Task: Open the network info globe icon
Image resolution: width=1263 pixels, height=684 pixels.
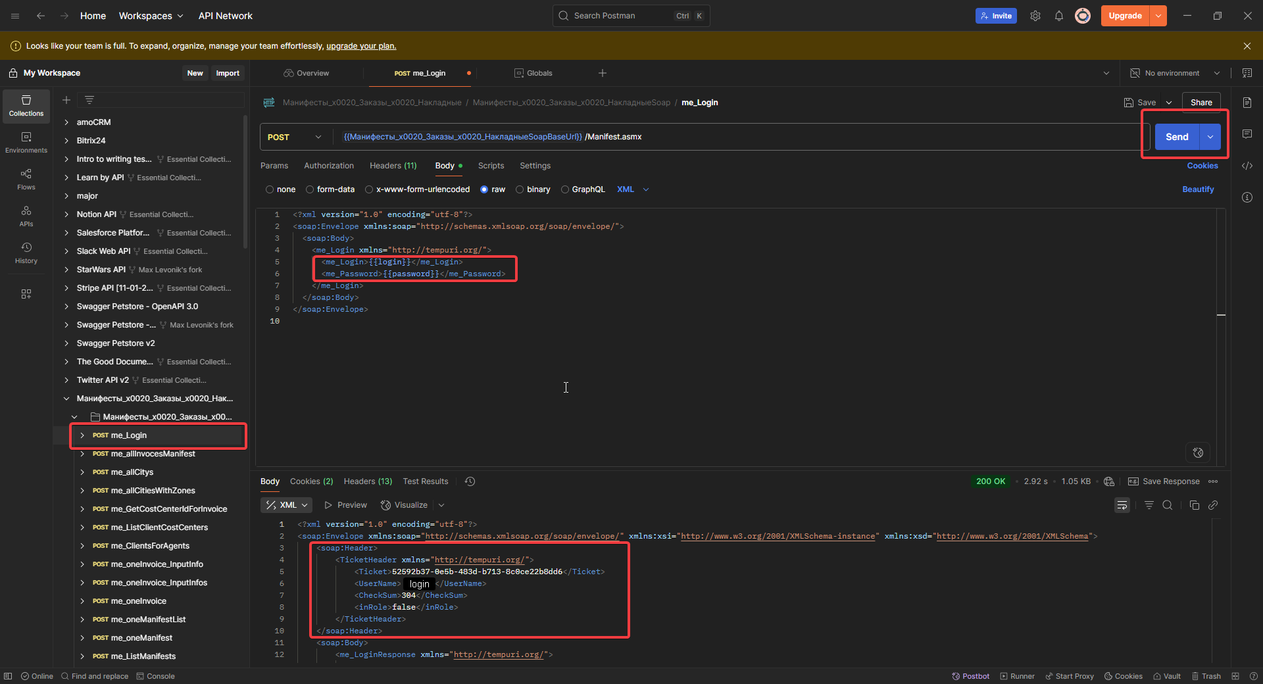Action: [x=1109, y=481]
